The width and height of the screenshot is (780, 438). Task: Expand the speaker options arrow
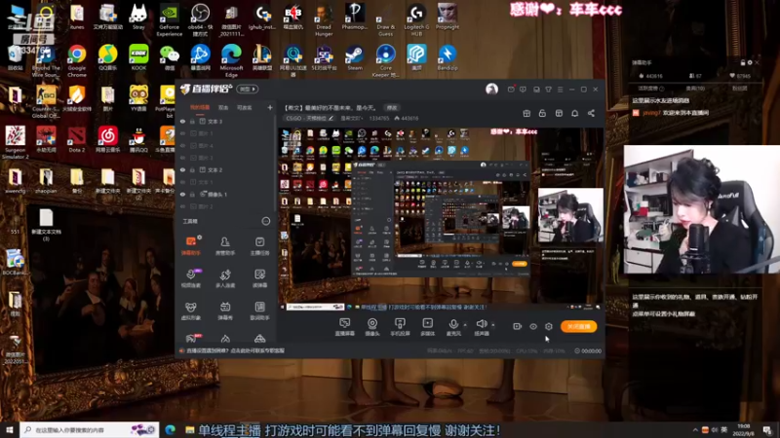coord(493,325)
